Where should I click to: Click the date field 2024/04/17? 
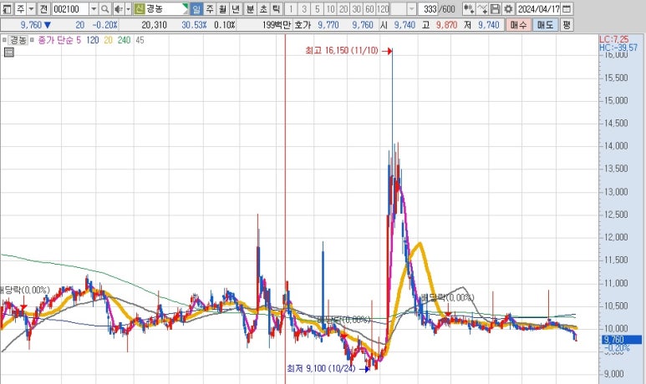click(538, 8)
